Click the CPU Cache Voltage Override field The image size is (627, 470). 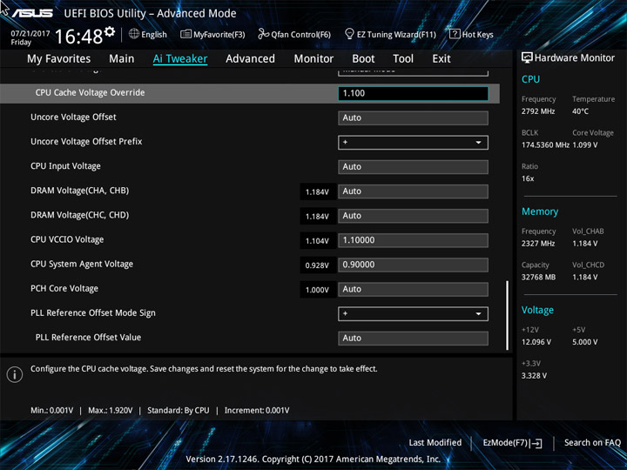[x=413, y=93]
